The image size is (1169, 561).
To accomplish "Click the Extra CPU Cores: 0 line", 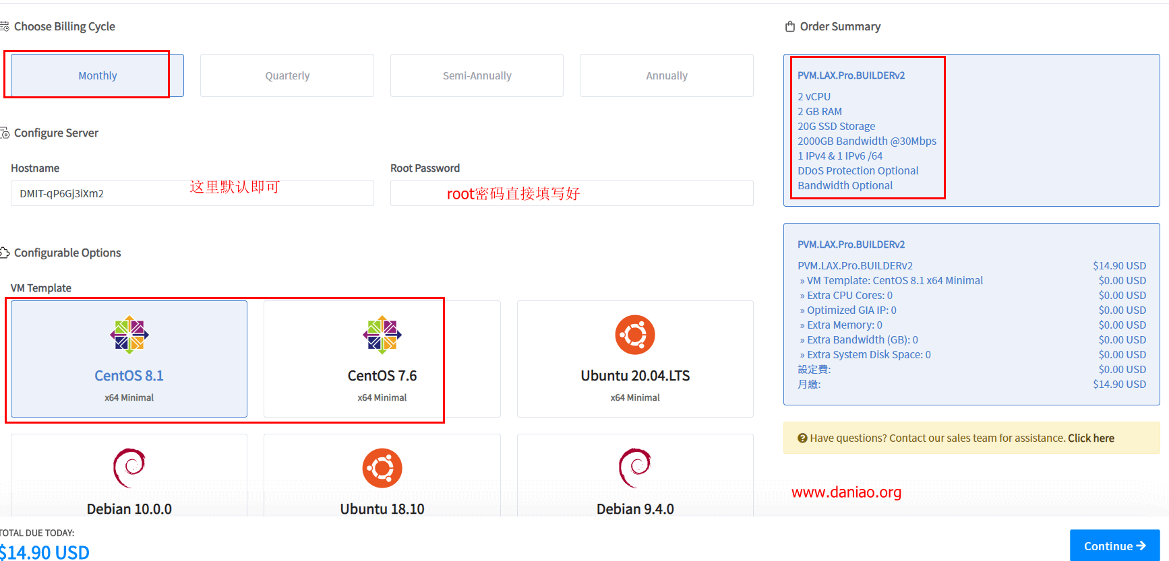I will coord(971,295).
